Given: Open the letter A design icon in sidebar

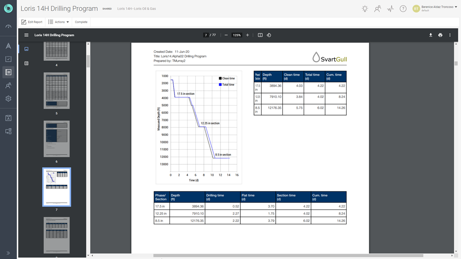Looking at the screenshot, I should [8, 46].
